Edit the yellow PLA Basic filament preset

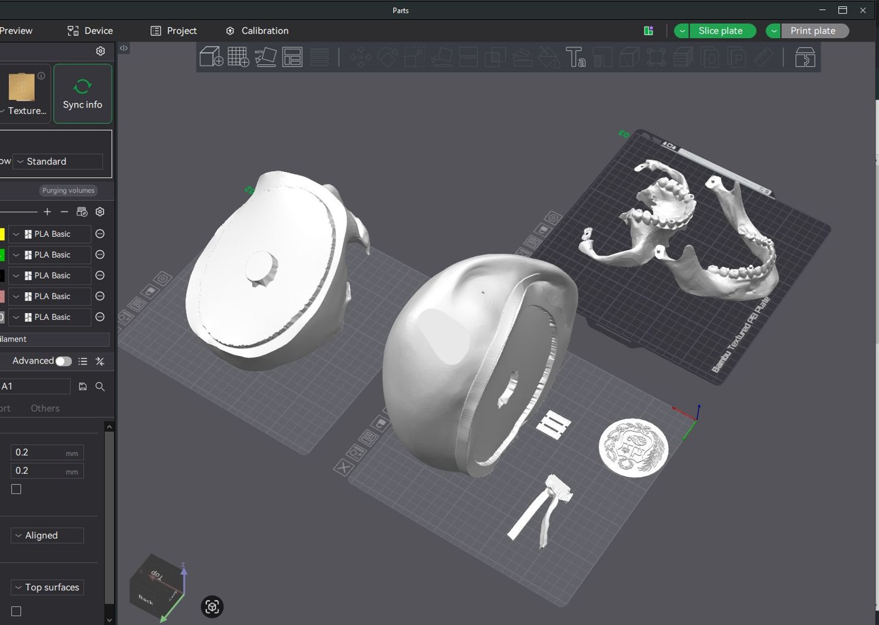click(100, 234)
